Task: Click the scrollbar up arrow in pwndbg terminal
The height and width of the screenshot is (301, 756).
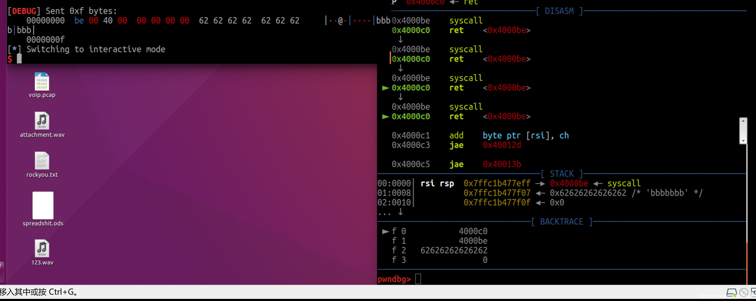Action: (743, 121)
